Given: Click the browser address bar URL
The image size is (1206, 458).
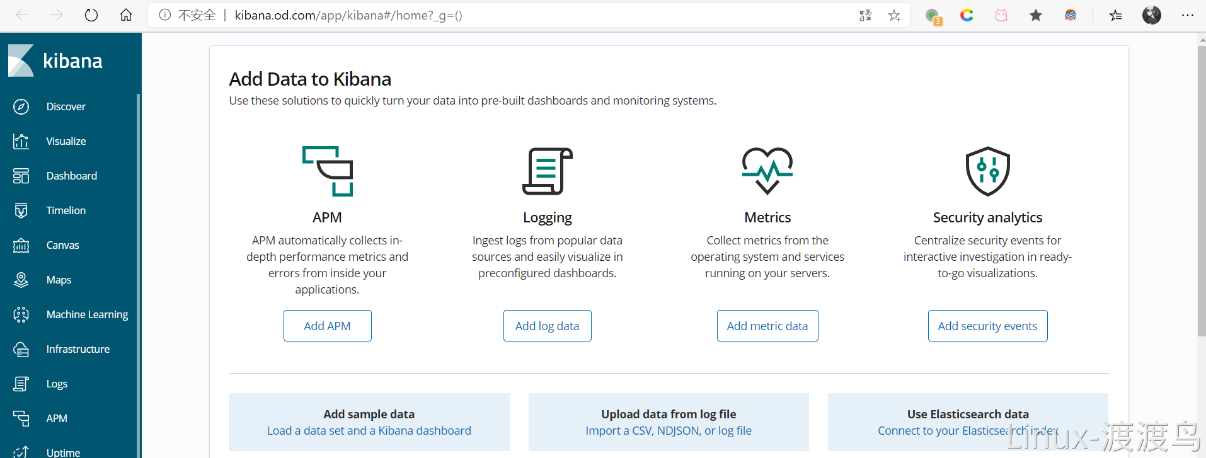Looking at the screenshot, I should pyautogui.click(x=348, y=15).
